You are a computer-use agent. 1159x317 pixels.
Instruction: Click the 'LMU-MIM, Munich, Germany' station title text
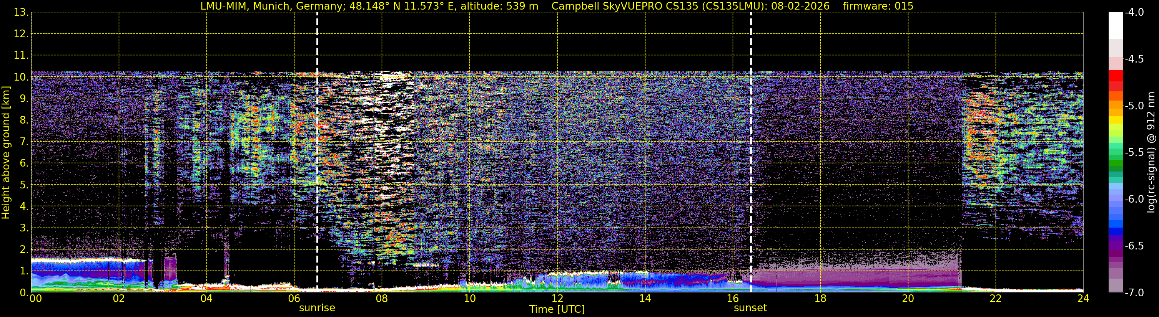273,6
